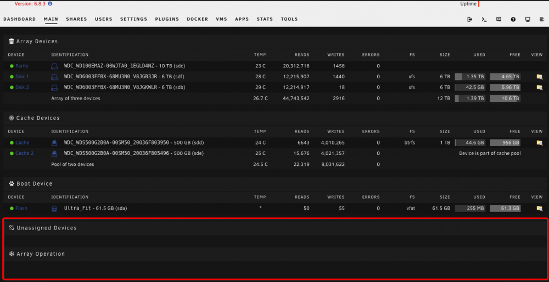Browse Disk 1 with view icon
This screenshot has width=549, height=282.
click(x=539, y=77)
